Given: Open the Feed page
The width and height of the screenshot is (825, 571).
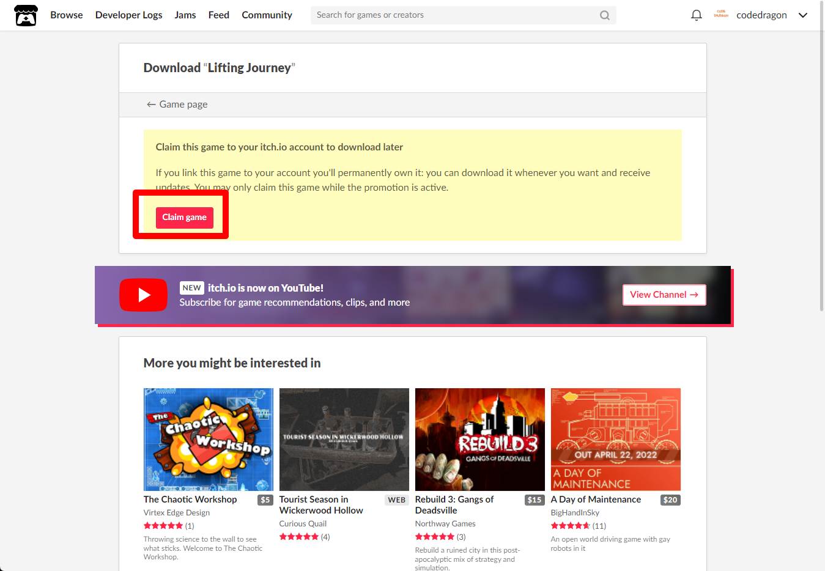Looking at the screenshot, I should pos(218,15).
